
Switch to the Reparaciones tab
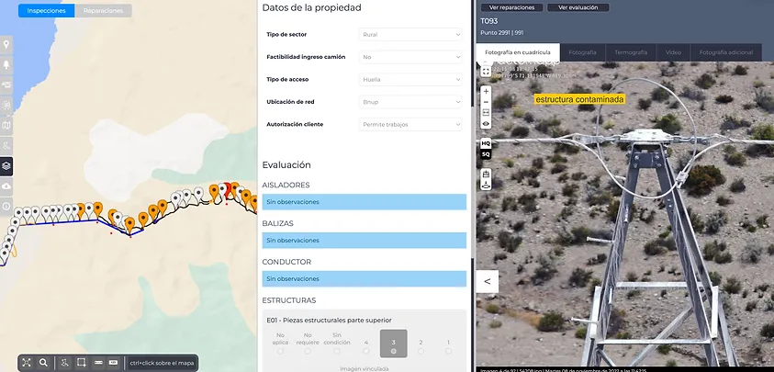click(103, 11)
